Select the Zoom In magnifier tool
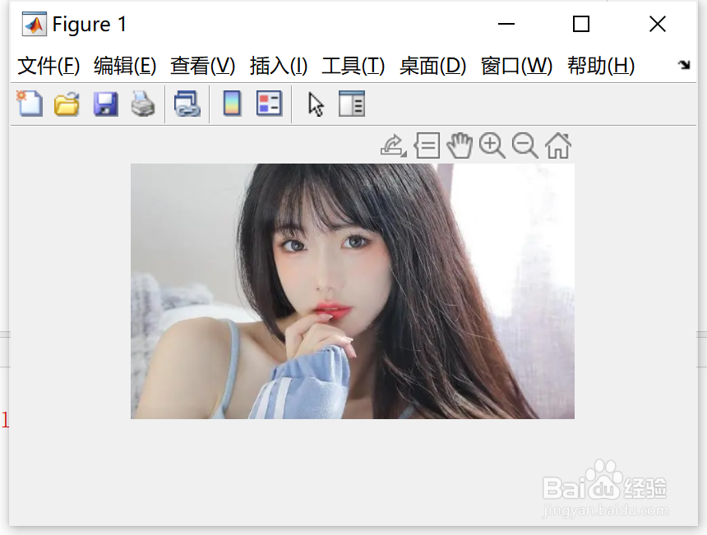Image resolution: width=707 pixels, height=535 pixels. click(x=492, y=145)
